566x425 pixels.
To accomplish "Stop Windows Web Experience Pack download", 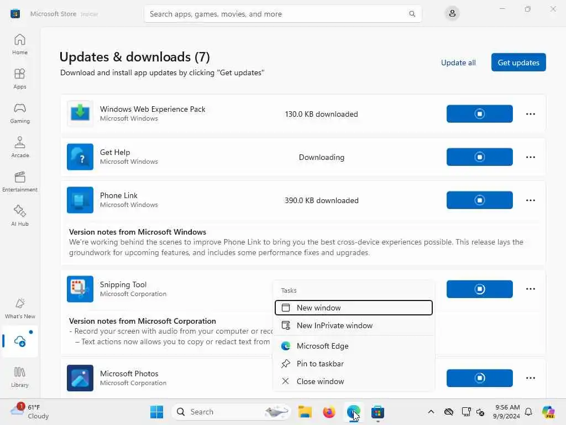I will pyautogui.click(x=479, y=114).
